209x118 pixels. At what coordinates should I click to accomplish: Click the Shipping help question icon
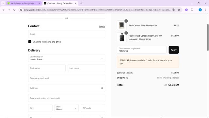[127, 78]
